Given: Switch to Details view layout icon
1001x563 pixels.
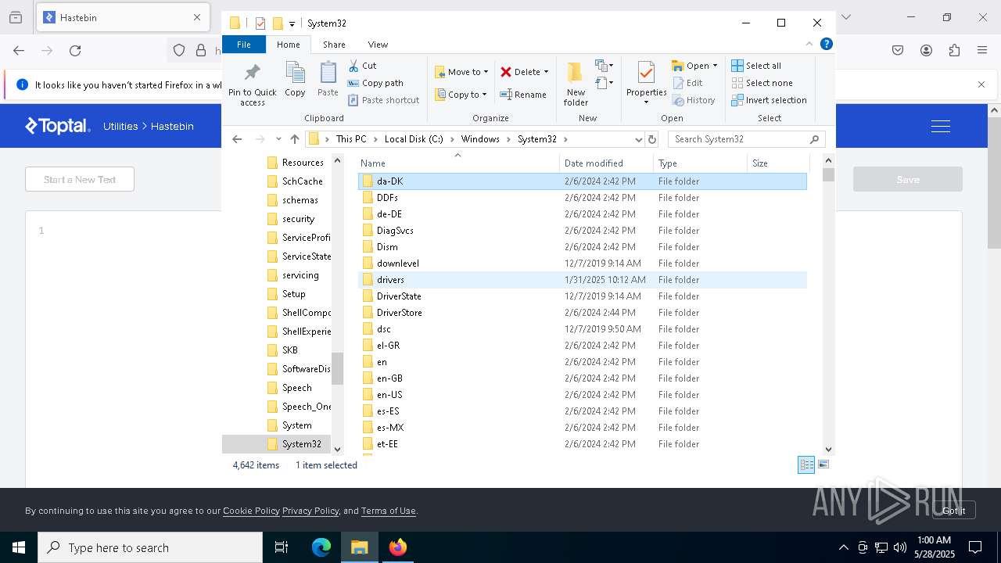Looking at the screenshot, I should pyautogui.click(x=806, y=464).
